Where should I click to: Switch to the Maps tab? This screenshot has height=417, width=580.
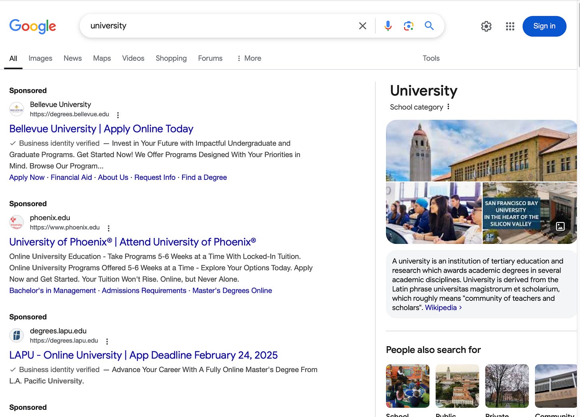click(102, 58)
